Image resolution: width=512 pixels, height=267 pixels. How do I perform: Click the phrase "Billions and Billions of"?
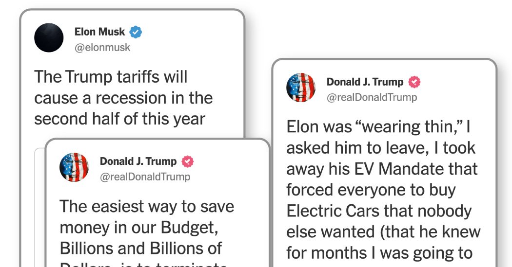(141, 248)
